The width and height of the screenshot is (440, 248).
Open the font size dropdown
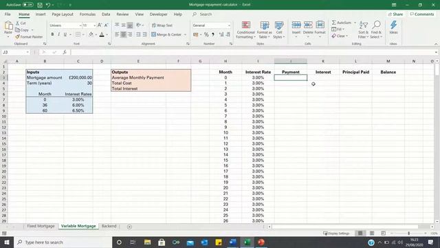[95, 25]
